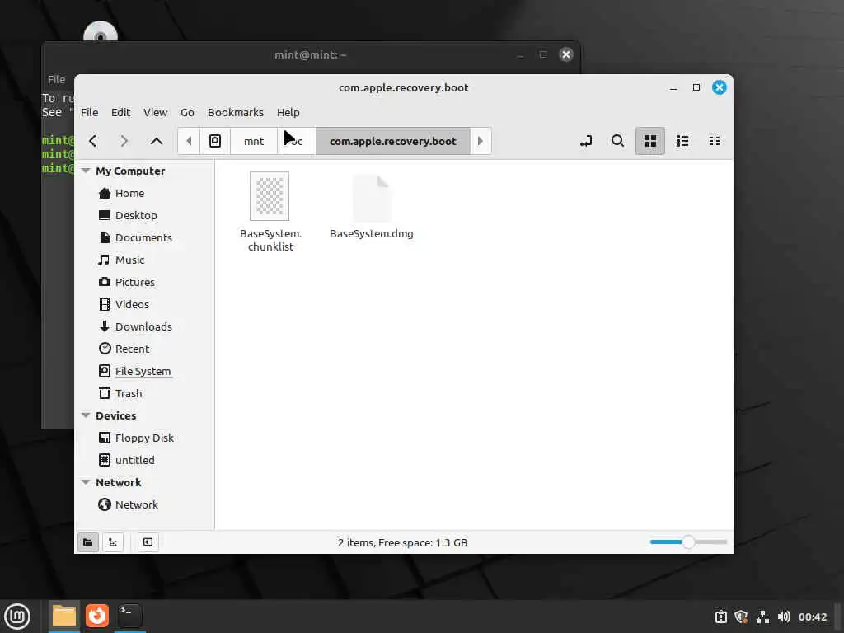Open the Go menu
Viewport: 844px width, 633px height.
pyautogui.click(x=187, y=112)
